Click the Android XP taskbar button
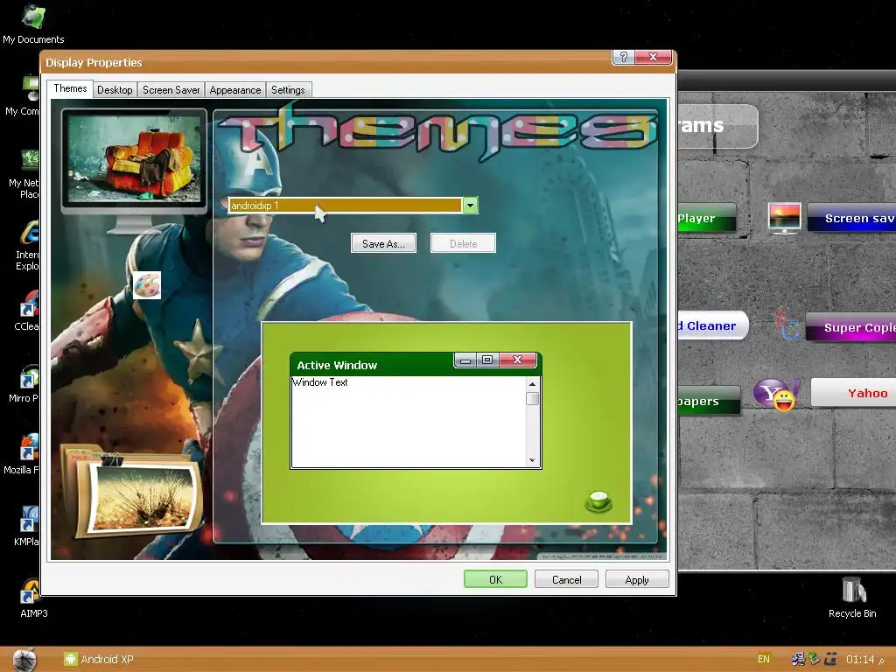The height and width of the screenshot is (672, 896). 98,660
